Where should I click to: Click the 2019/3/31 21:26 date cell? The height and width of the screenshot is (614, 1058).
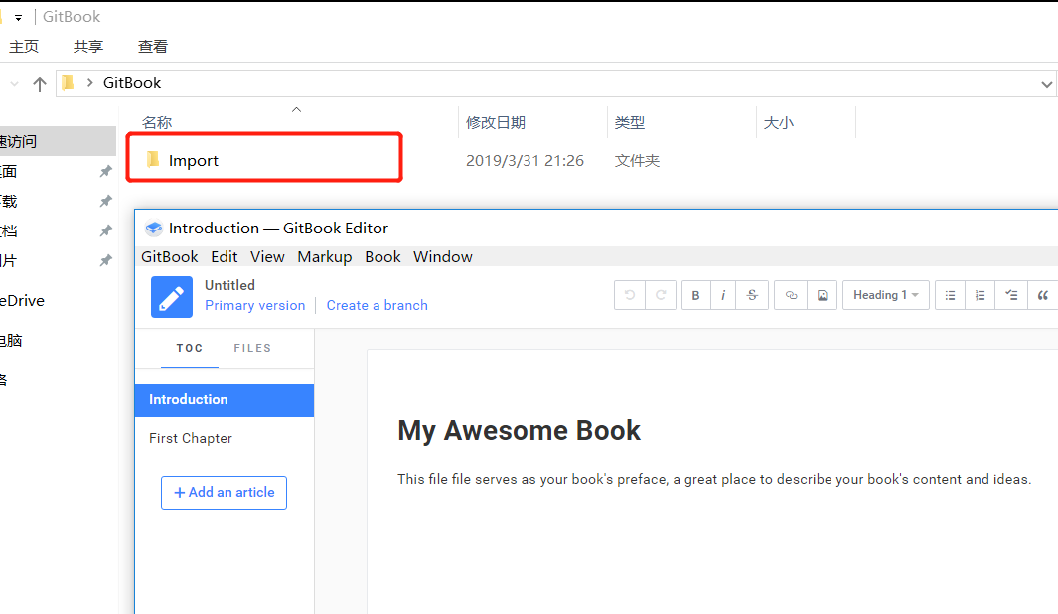click(525, 161)
